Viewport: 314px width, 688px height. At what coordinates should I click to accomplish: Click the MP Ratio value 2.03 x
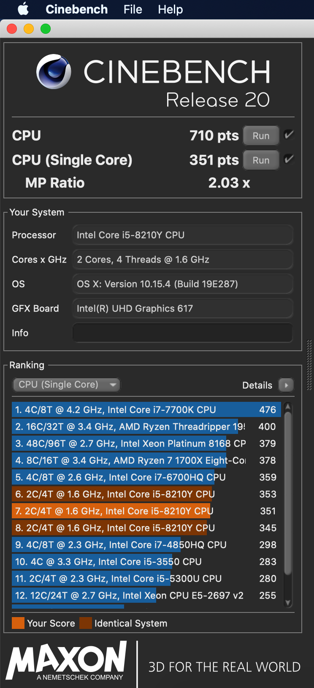pos(229,183)
